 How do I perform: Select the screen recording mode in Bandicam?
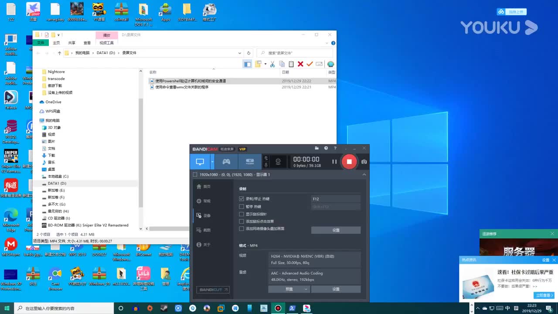(200, 161)
